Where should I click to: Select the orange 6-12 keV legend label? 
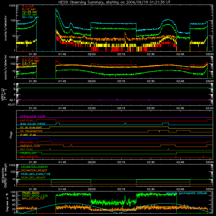pos(29,9)
